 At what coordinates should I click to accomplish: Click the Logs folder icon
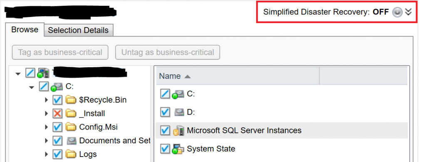[71, 154]
